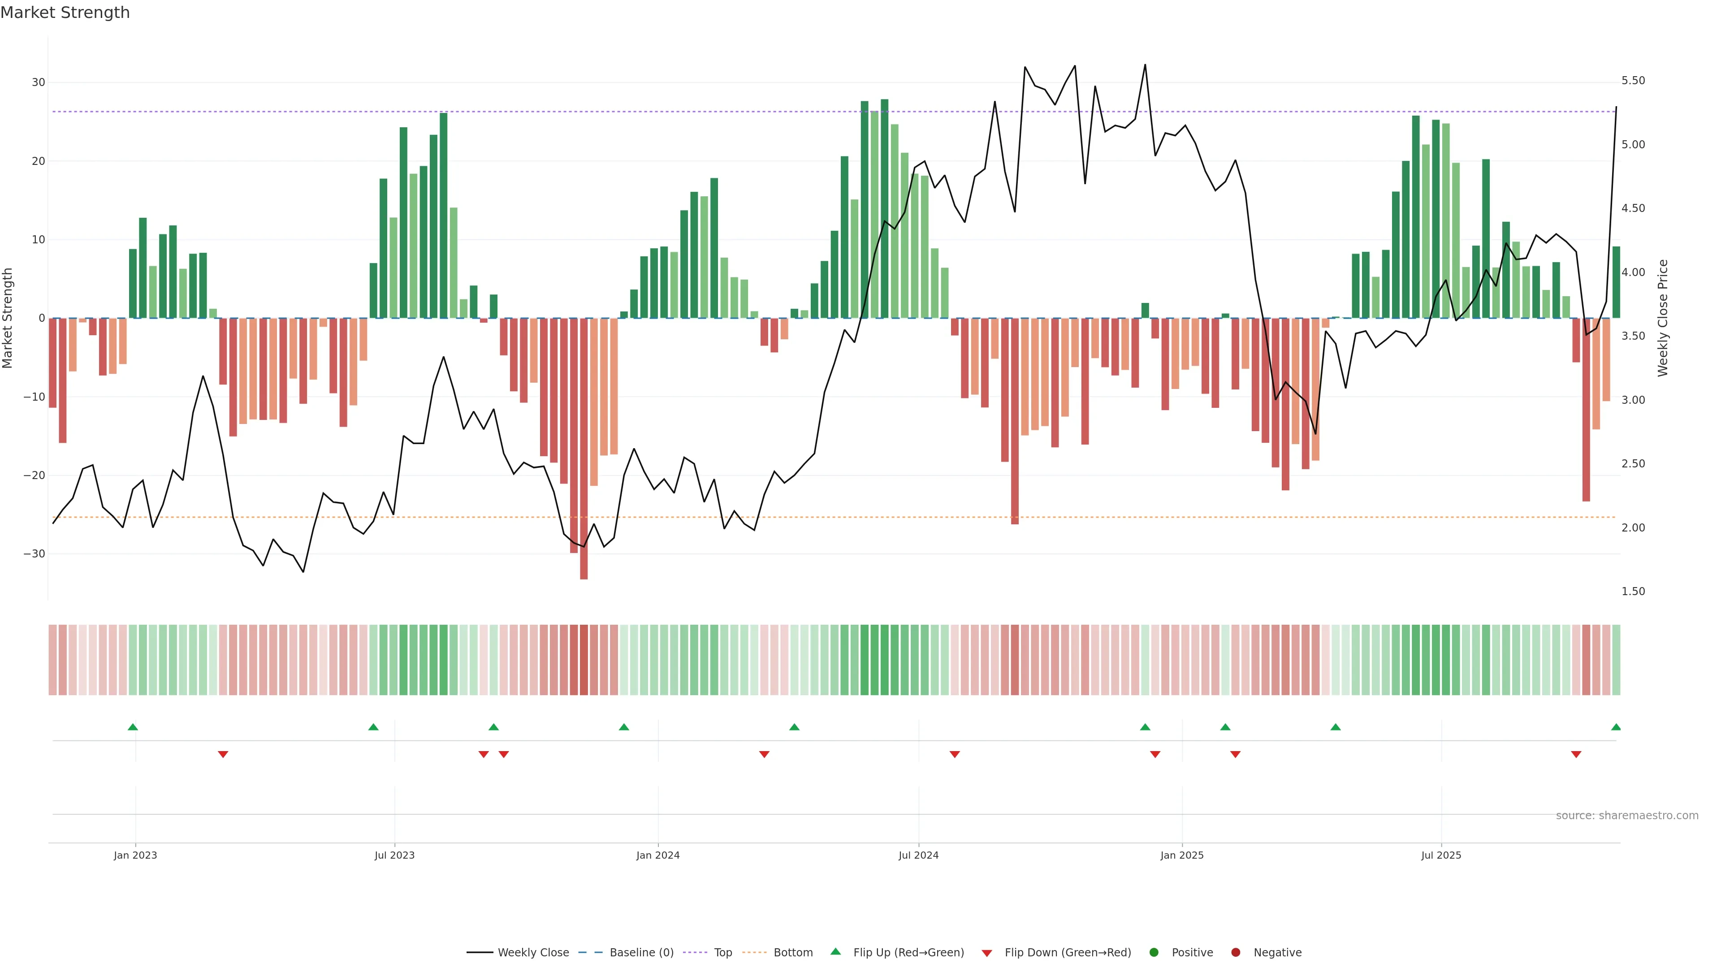The image size is (1721, 968).
Task: Click last green flip-up marker at far right
Action: (x=1615, y=727)
